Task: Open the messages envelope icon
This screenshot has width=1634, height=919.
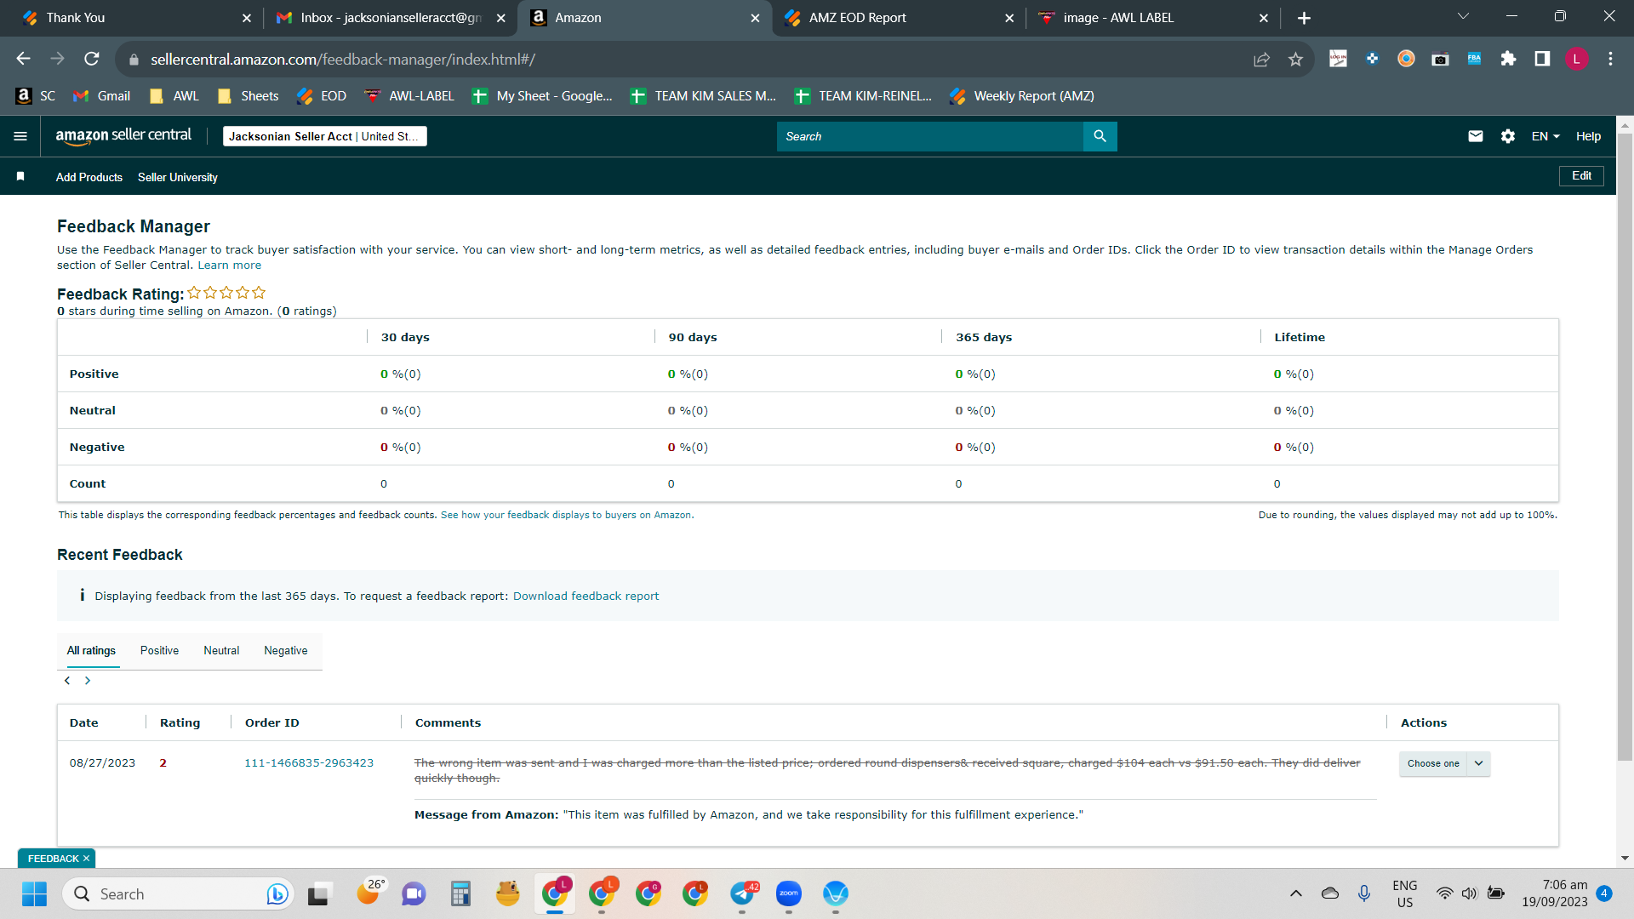Action: point(1476,136)
